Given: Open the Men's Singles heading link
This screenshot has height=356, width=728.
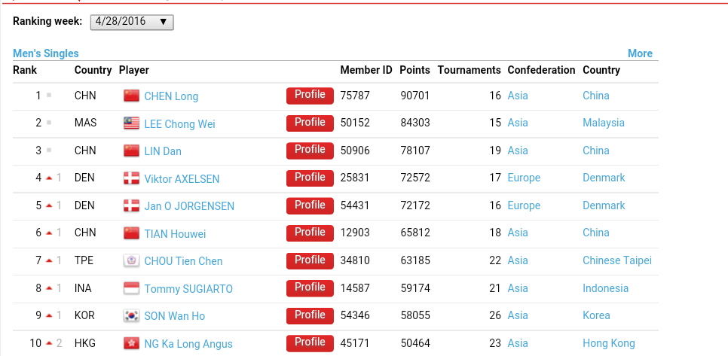Looking at the screenshot, I should [x=46, y=53].
